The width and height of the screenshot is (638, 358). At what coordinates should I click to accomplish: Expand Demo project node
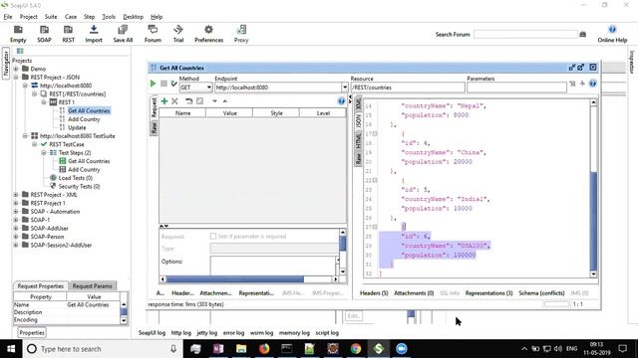point(16,69)
